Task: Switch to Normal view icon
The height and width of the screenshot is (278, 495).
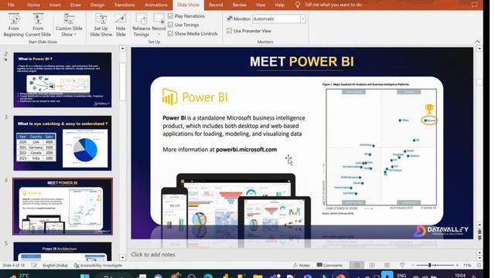Action: 357,266
